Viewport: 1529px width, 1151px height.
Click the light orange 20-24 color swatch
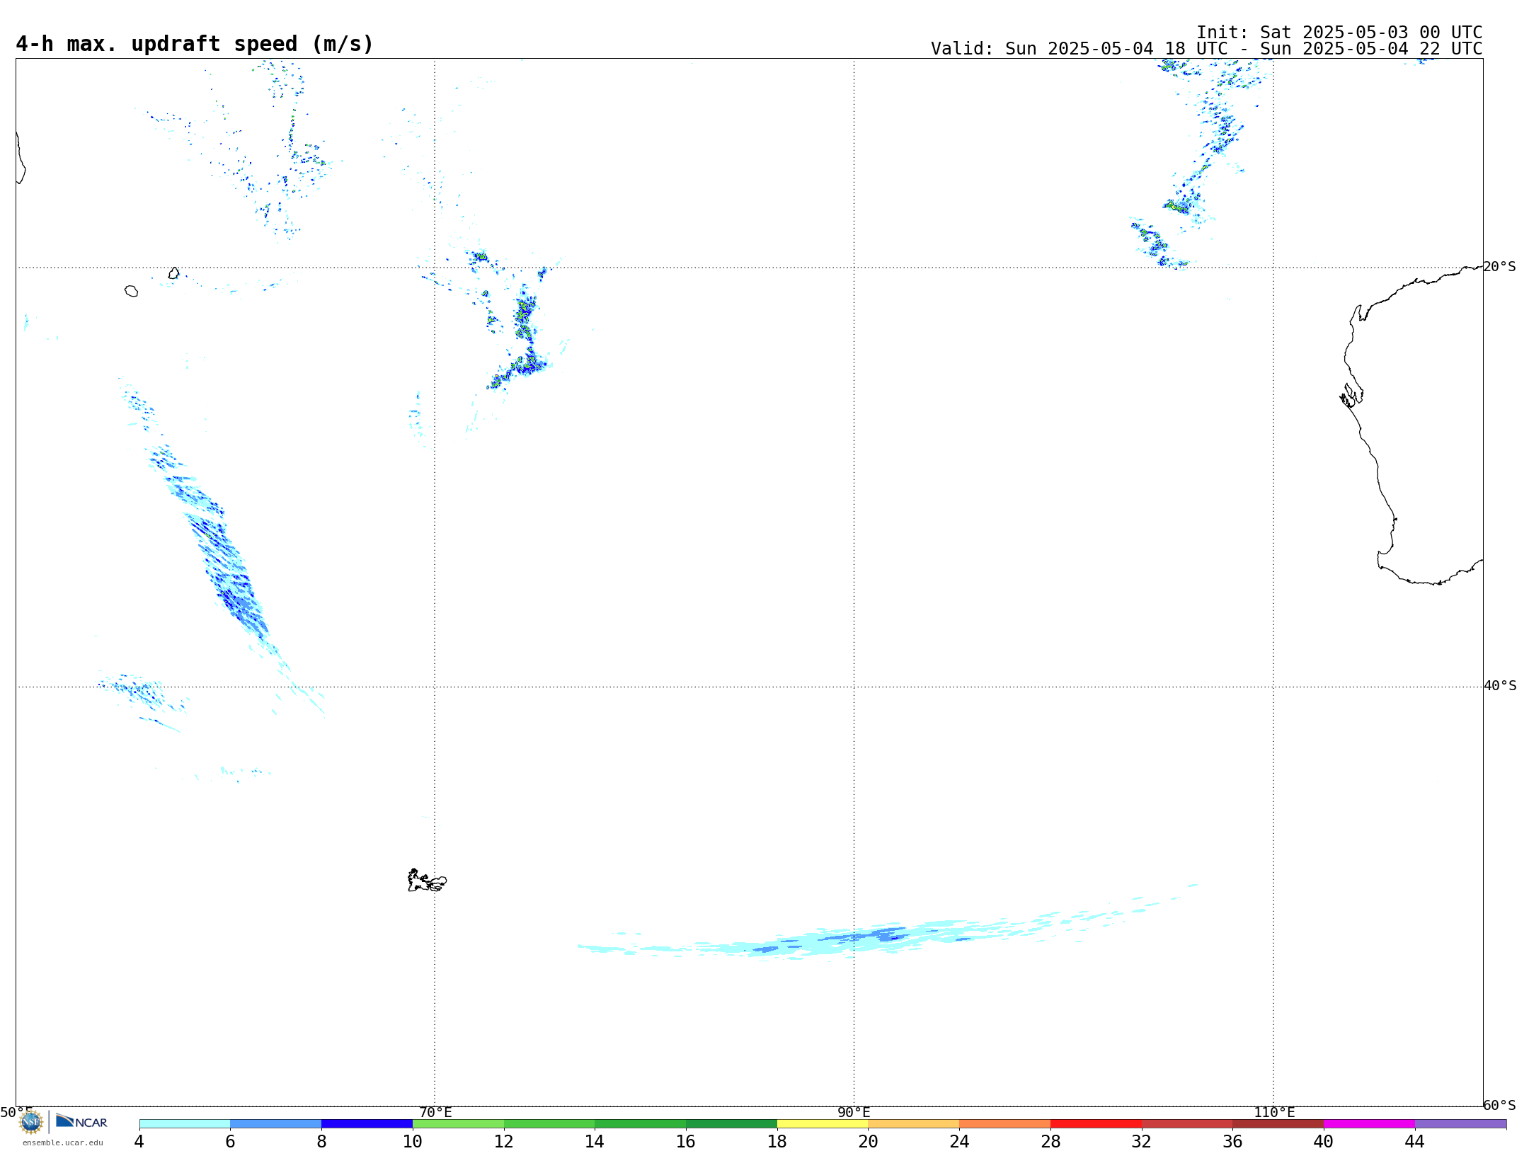tap(914, 1124)
